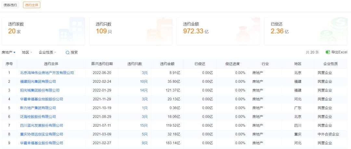
Task: Click the 15只 default count link
Action: click(144, 125)
